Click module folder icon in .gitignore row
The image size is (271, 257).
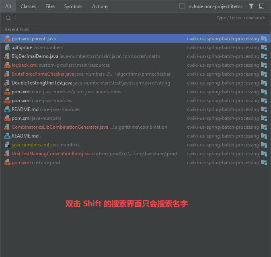point(264,47)
